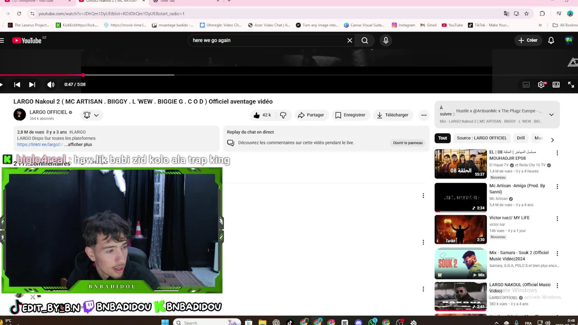Image resolution: width=578 pixels, height=325 pixels.
Task: Open Mc Artisan - Amigo video title
Action: coord(517,189)
